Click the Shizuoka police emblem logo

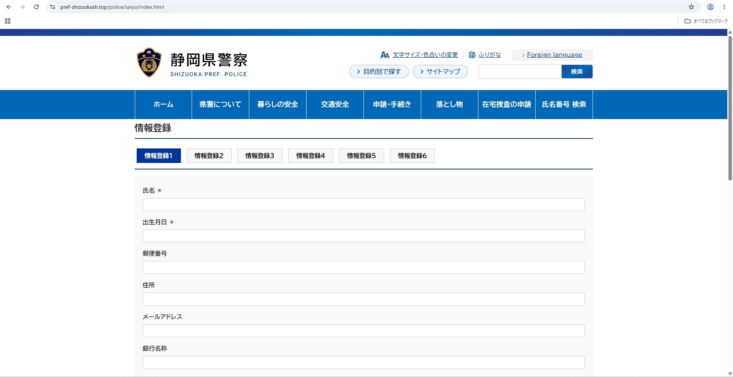pos(149,63)
